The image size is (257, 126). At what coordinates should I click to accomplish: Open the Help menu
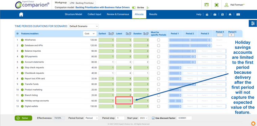coord(199,15)
